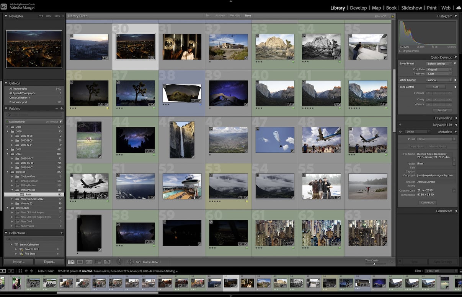This screenshot has height=297, width=462.
Task: Open a secondary window with the '2' icon
Action: (11, 271)
